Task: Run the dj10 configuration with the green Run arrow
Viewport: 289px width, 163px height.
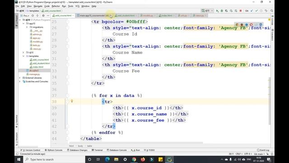Action: click(x=217, y=11)
